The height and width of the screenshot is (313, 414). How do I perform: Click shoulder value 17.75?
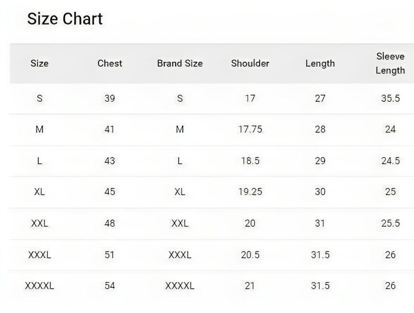[x=250, y=129]
